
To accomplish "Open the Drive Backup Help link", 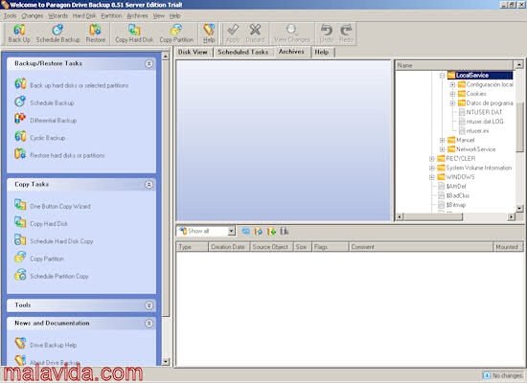I will point(53,345).
